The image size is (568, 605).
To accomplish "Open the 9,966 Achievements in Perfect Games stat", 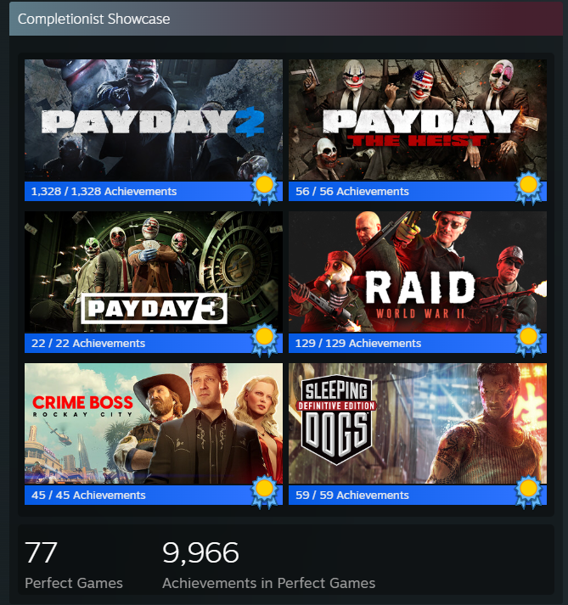I will point(269,565).
